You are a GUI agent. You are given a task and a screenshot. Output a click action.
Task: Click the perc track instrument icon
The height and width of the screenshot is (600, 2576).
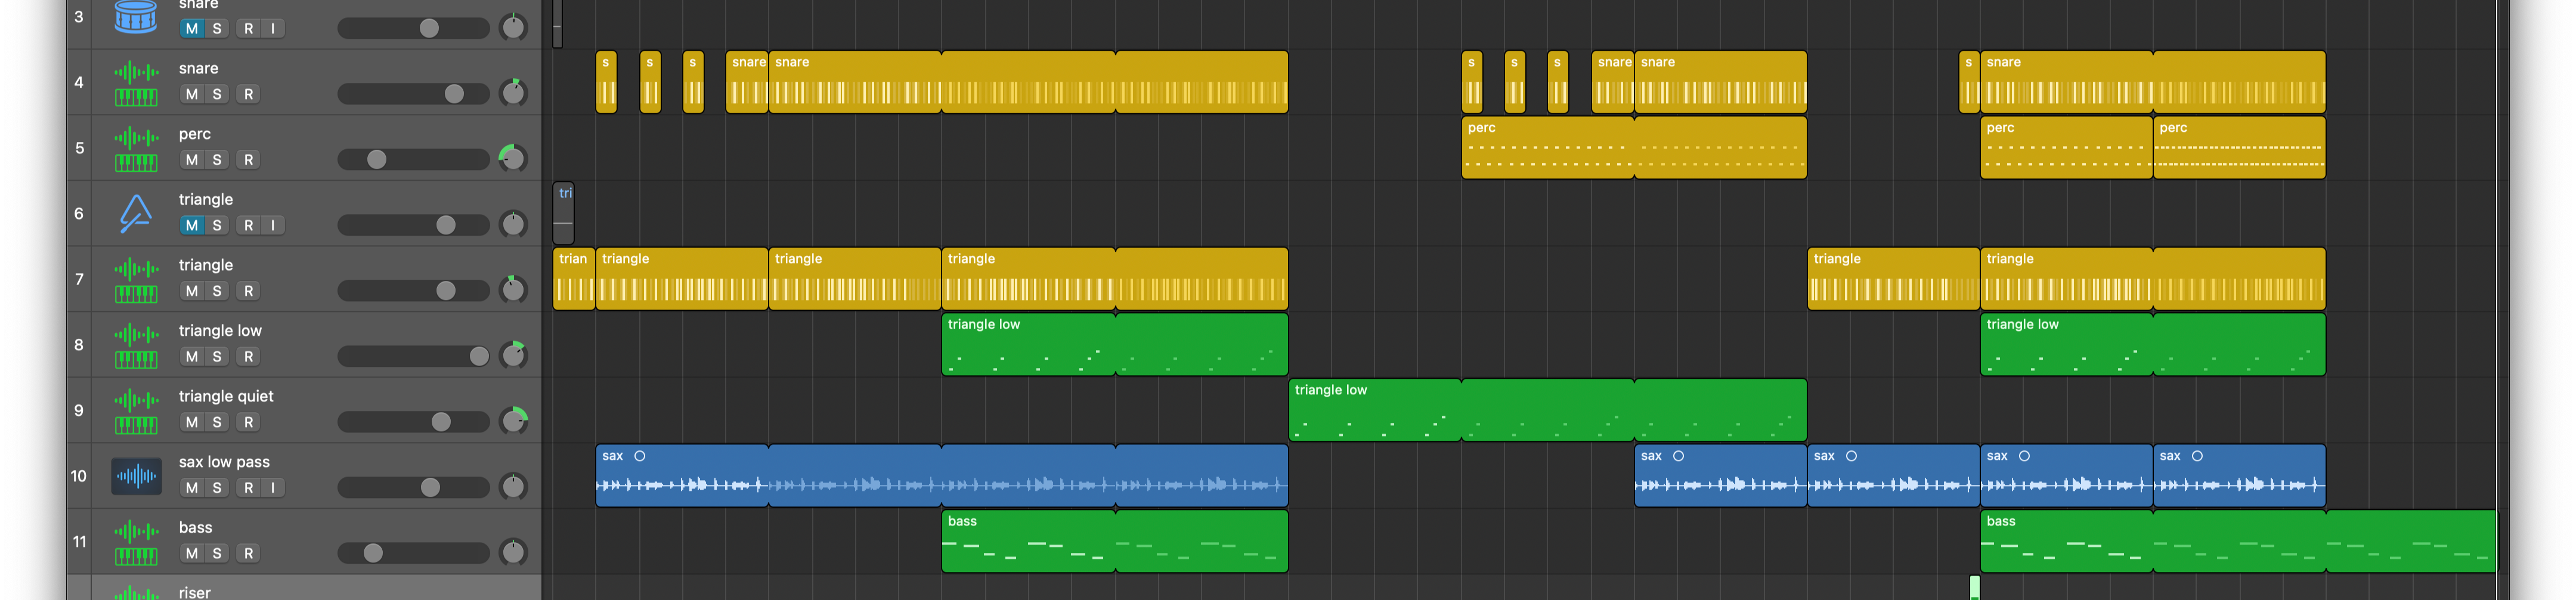coord(136,149)
